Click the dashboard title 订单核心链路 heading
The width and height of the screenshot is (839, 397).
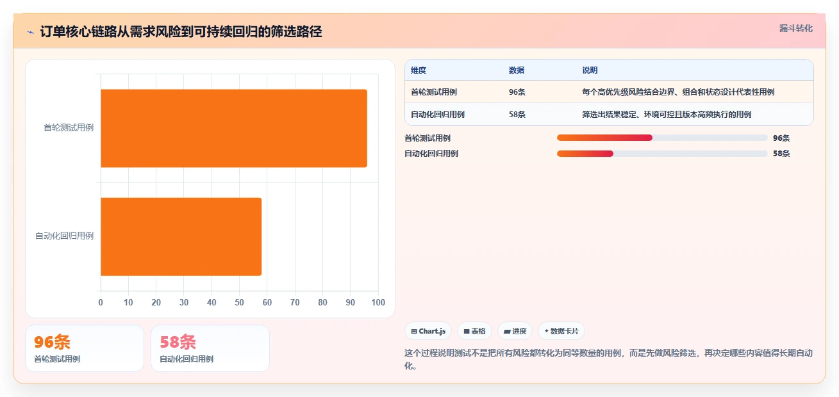pyautogui.click(x=181, y=31)
